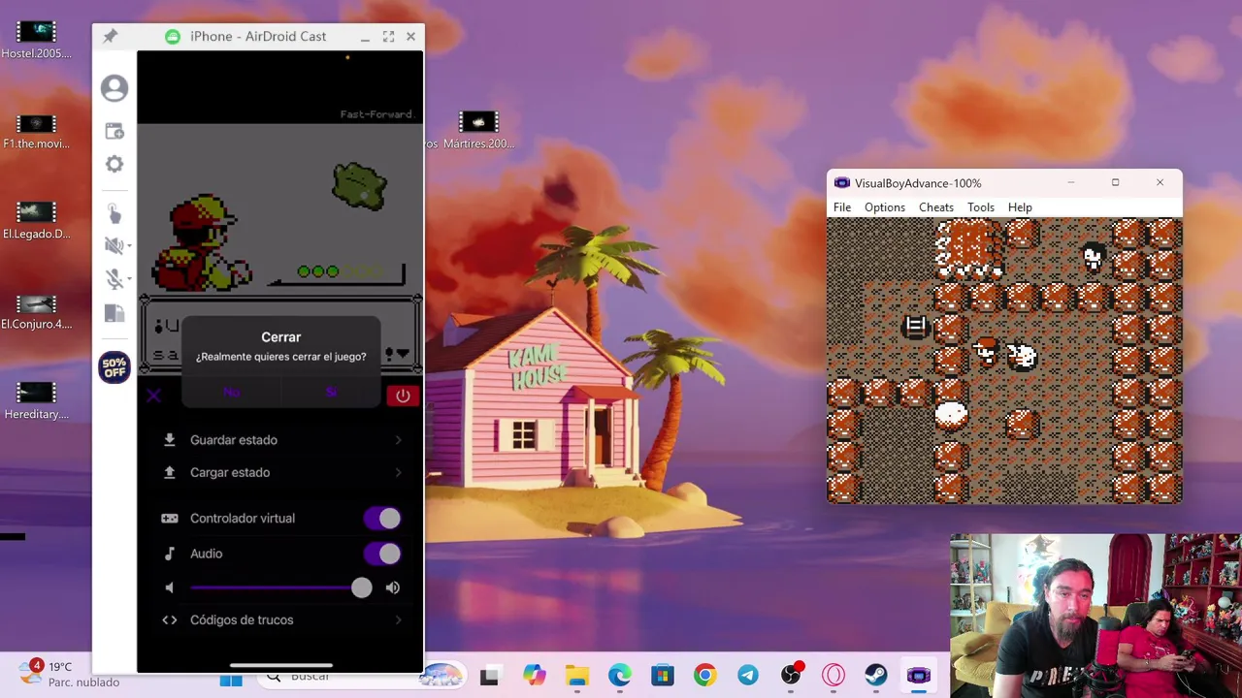Toggle fullscreen in the AirDroid Cast window

pyautogui.click(x=388, y=37)
